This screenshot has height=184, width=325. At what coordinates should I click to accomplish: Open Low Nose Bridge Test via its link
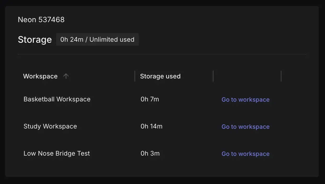[245, 154]
